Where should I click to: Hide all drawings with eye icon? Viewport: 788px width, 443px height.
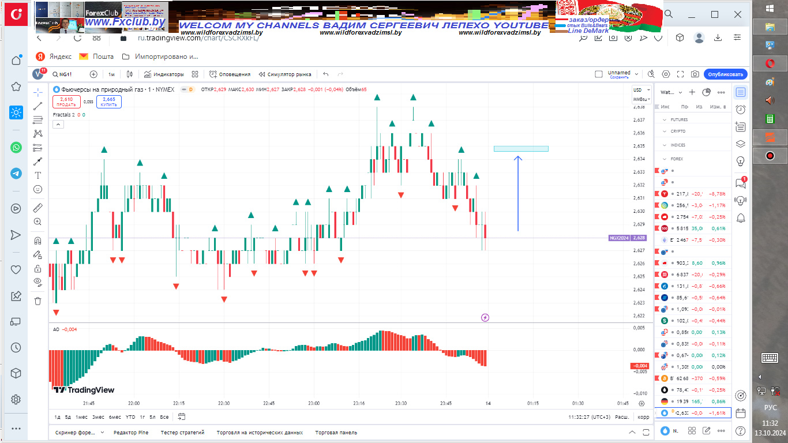[x=37, y=282]
